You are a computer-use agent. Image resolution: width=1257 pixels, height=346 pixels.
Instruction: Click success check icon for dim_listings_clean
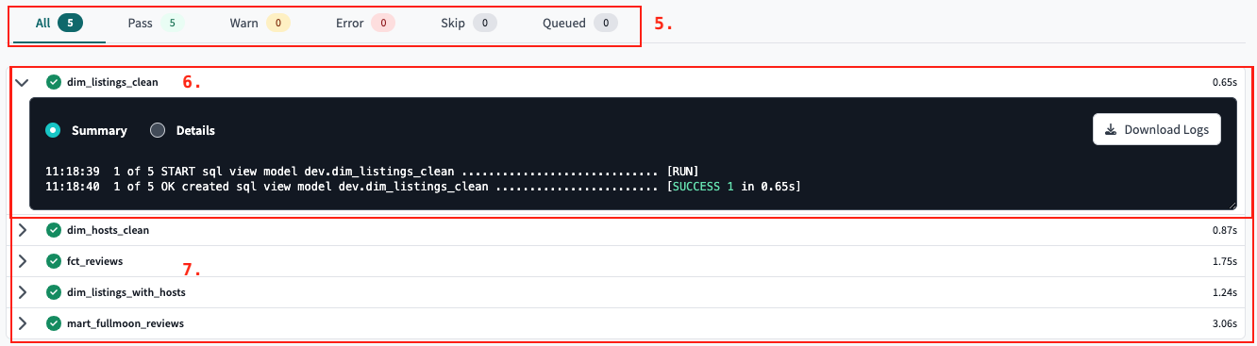pyautogui.click(x=54, y=82)
